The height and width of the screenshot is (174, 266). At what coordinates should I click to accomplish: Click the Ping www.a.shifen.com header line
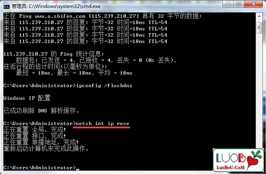click(x=102, y=16)
